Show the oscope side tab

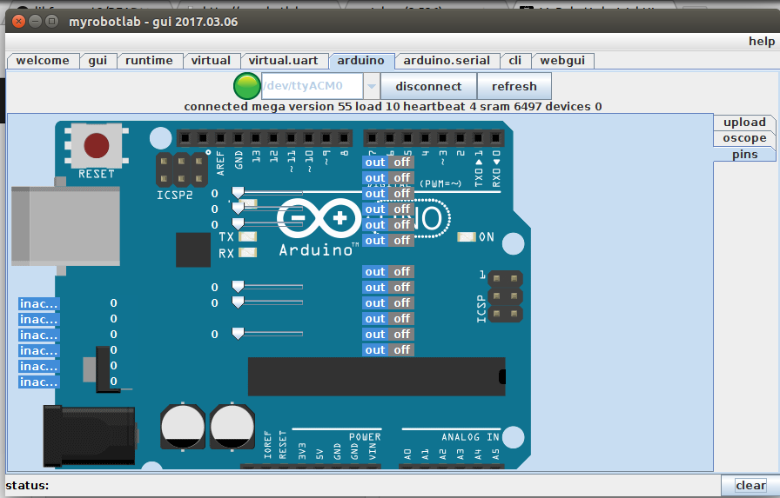click(744, 138)
